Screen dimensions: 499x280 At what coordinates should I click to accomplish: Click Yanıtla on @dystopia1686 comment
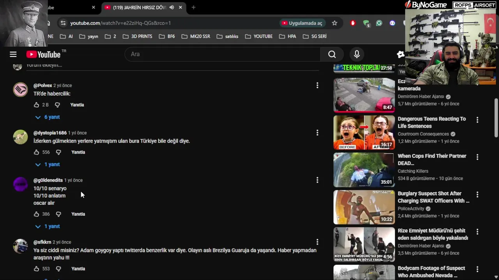(x=78, y=152)
